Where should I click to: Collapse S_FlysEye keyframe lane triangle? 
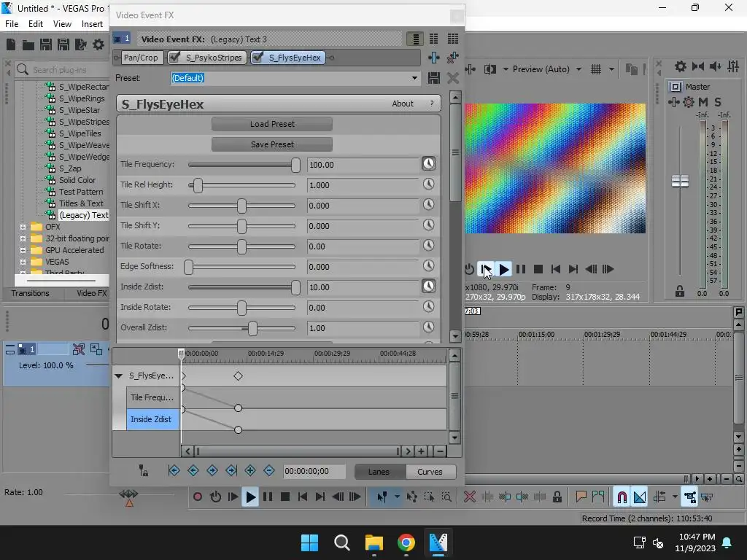point(119,376)
